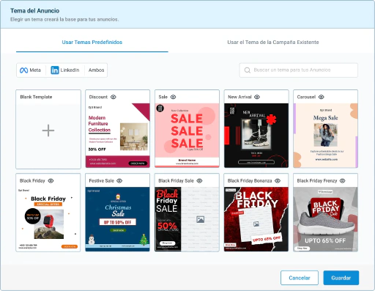Image resolution: width=375 pixels, height=291 pixels.
Task: Choose the Carousel Mega Sale thumbnail
Action: [325, 136]
